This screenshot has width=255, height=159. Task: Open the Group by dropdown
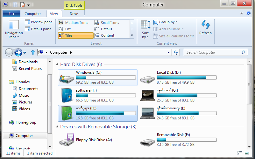coord(166,22)
